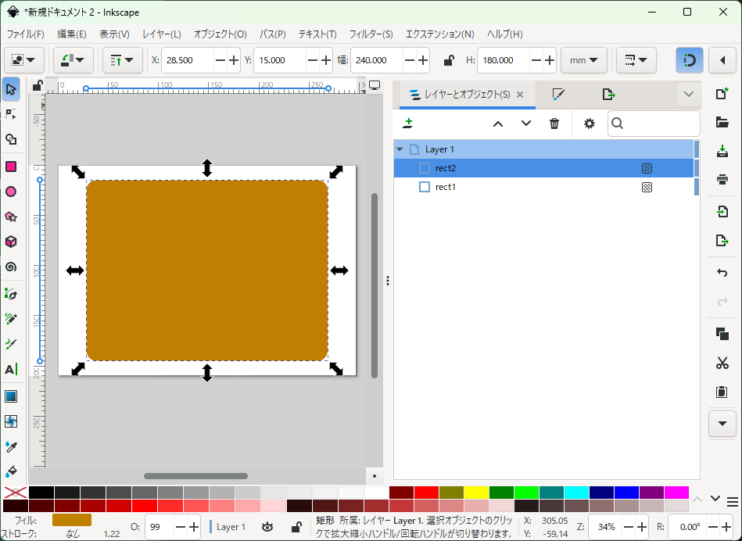742x541 pixels.
Task: Move selection down with the down chevron
Action: [x=525, y=124]
